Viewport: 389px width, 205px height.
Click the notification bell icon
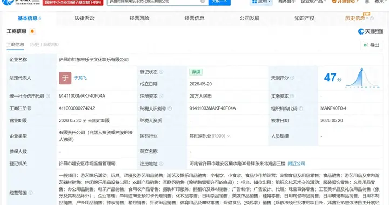click(x=367, y=2)
